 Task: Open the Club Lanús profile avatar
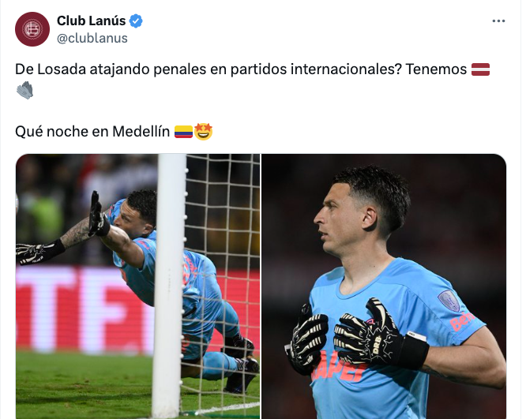tap(32, 29)
